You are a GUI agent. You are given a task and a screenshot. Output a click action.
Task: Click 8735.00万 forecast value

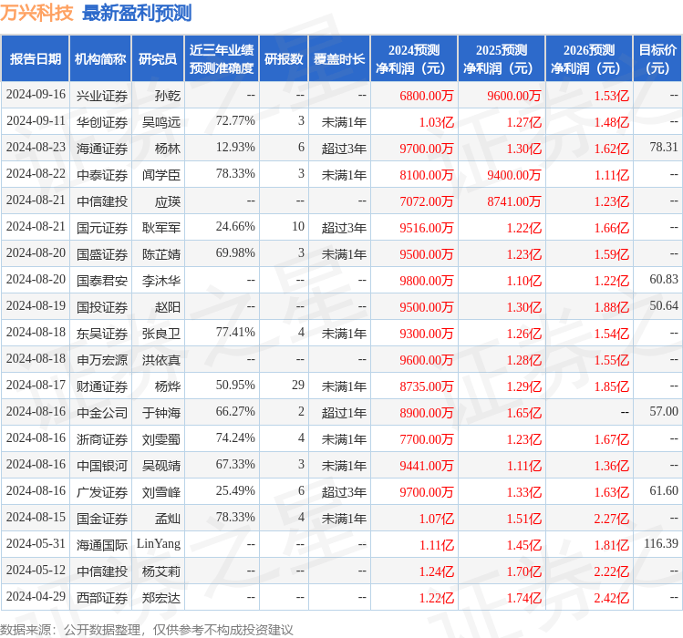[x=427, y=386]
